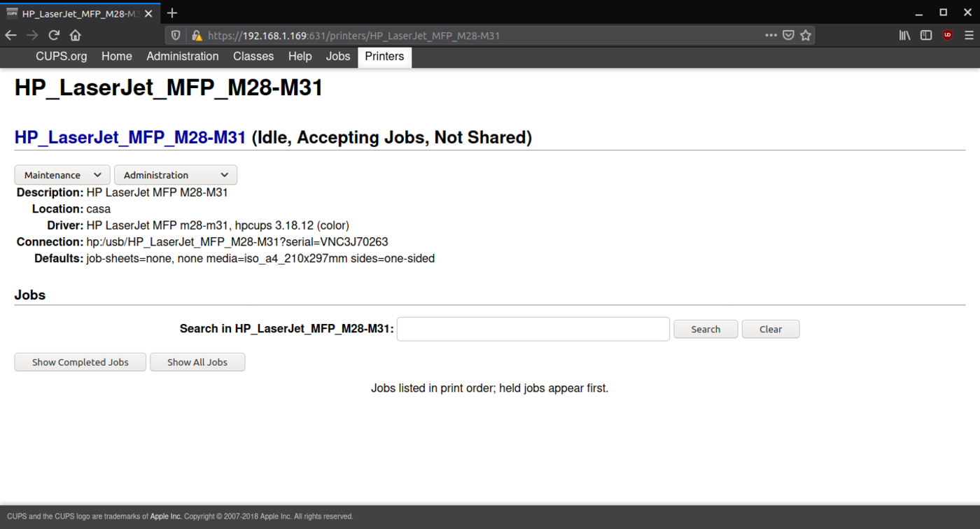Click the 'Search in HP_LaserJet_MFP_M28-M31:' label
Viewport: 980px width, 529px height.
287,329
